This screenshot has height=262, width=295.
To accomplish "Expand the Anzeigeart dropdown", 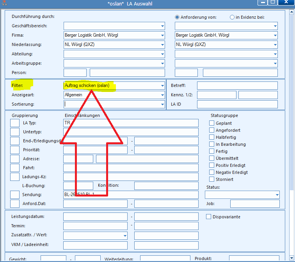I will coord(162,95).
